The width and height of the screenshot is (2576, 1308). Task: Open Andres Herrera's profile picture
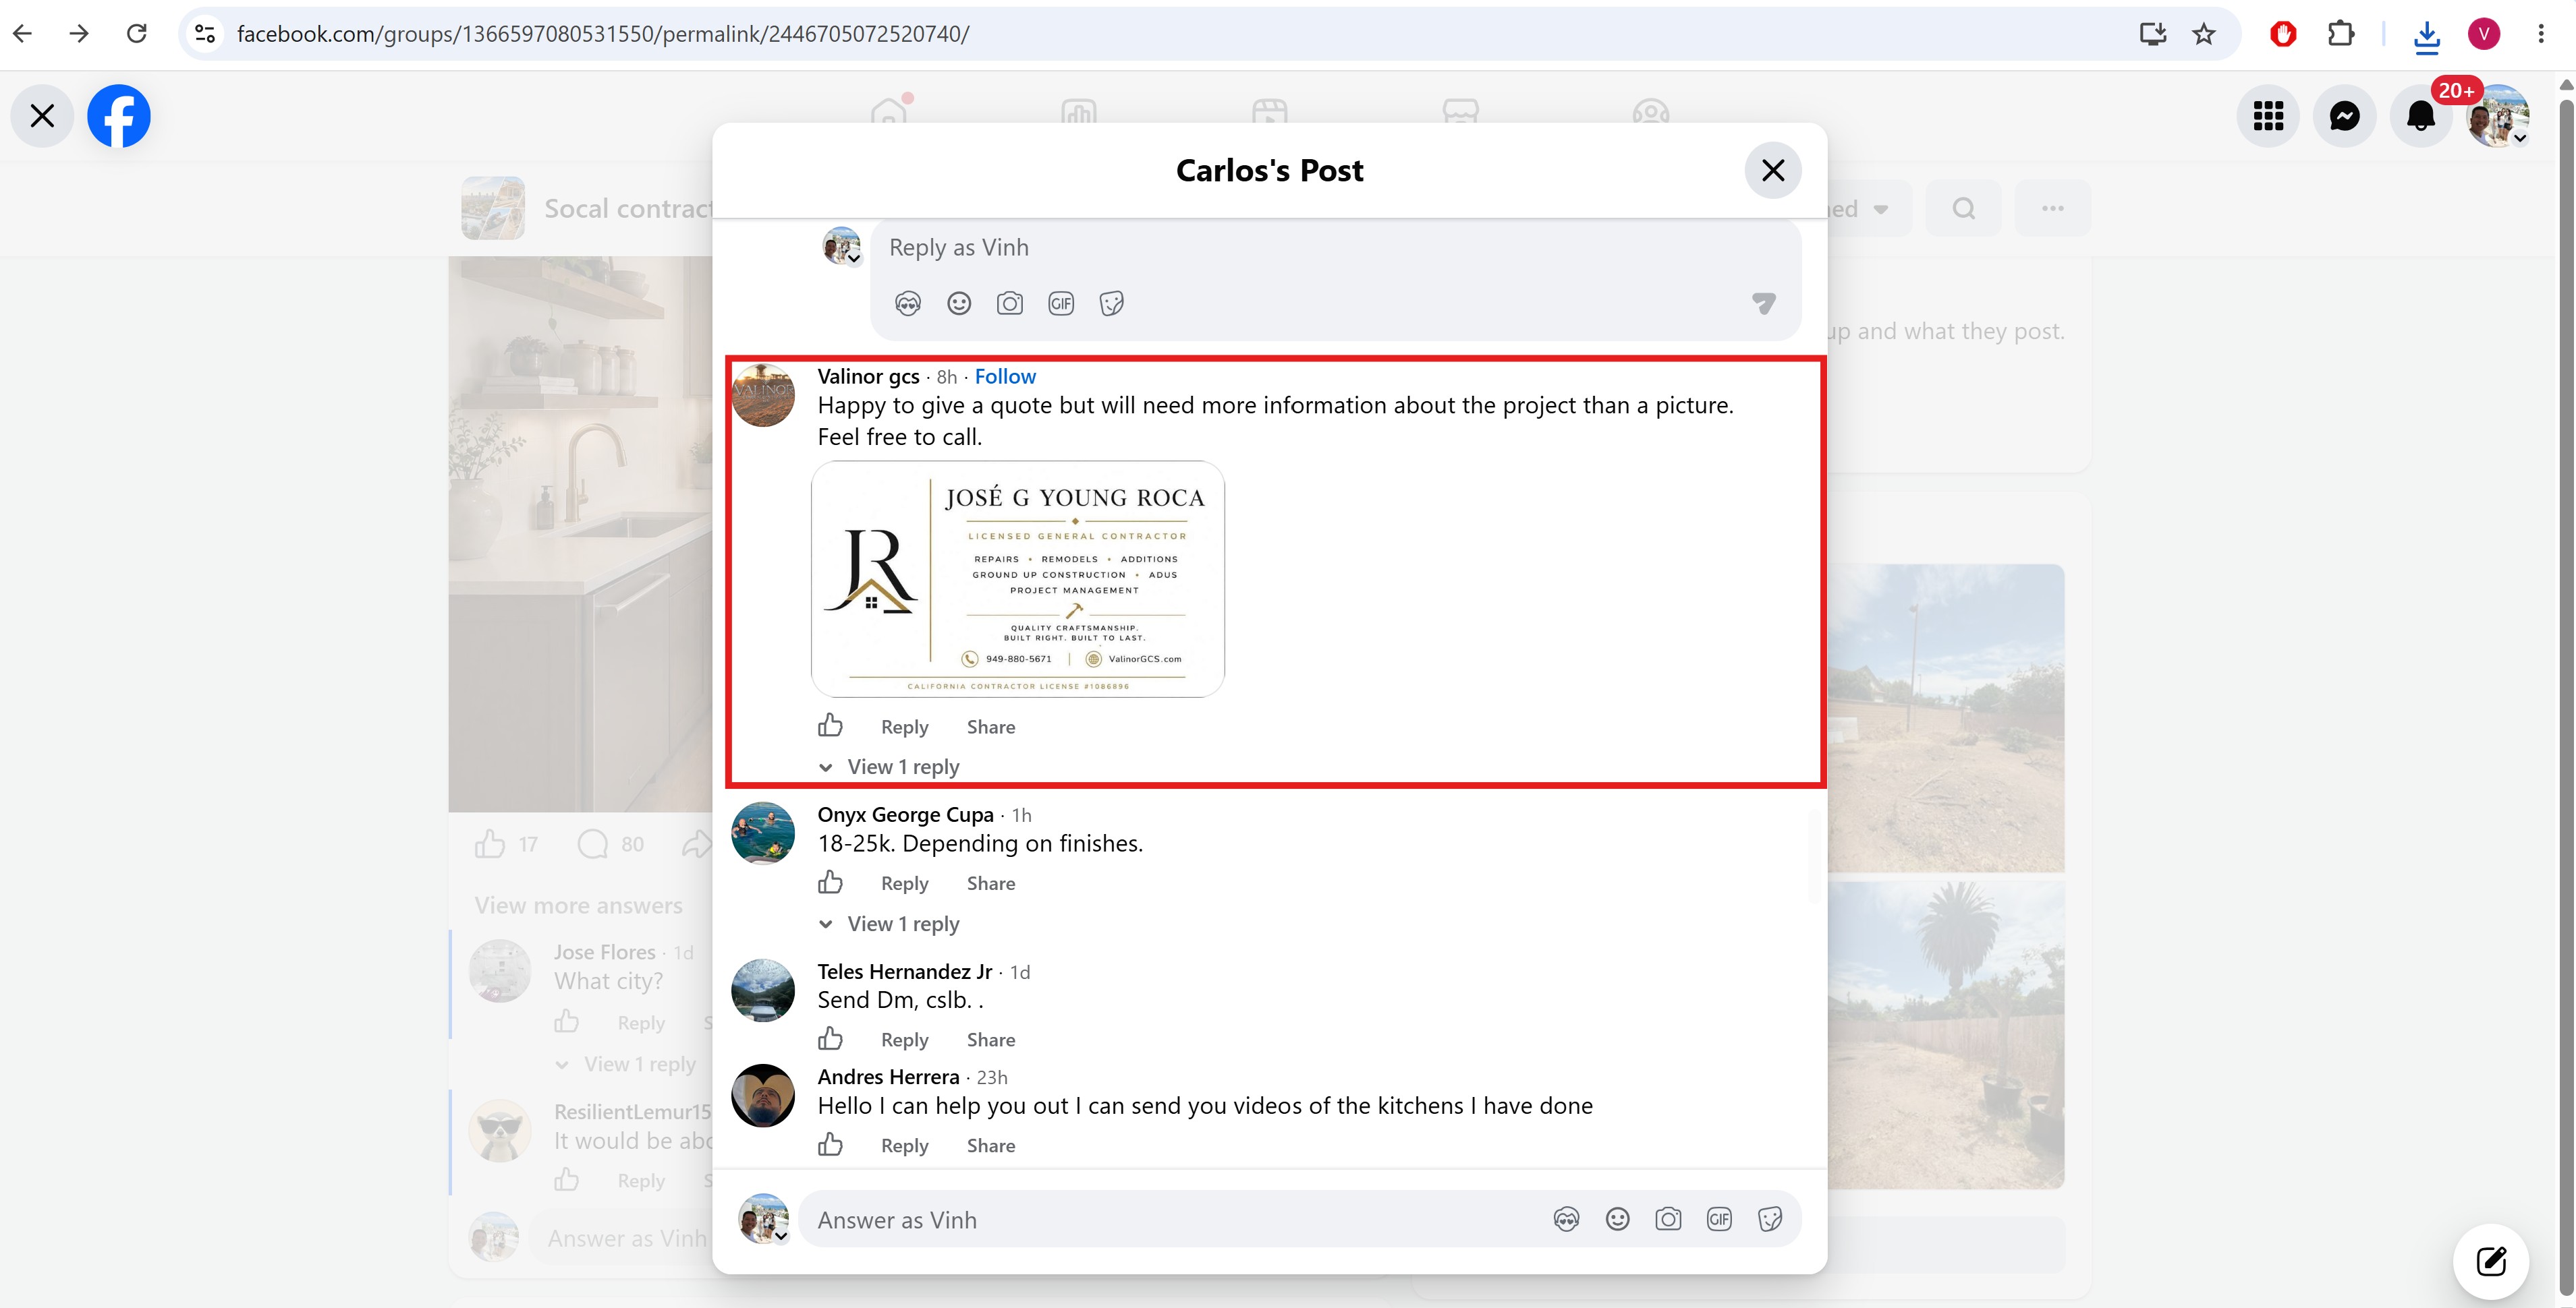click(763, 1096)
